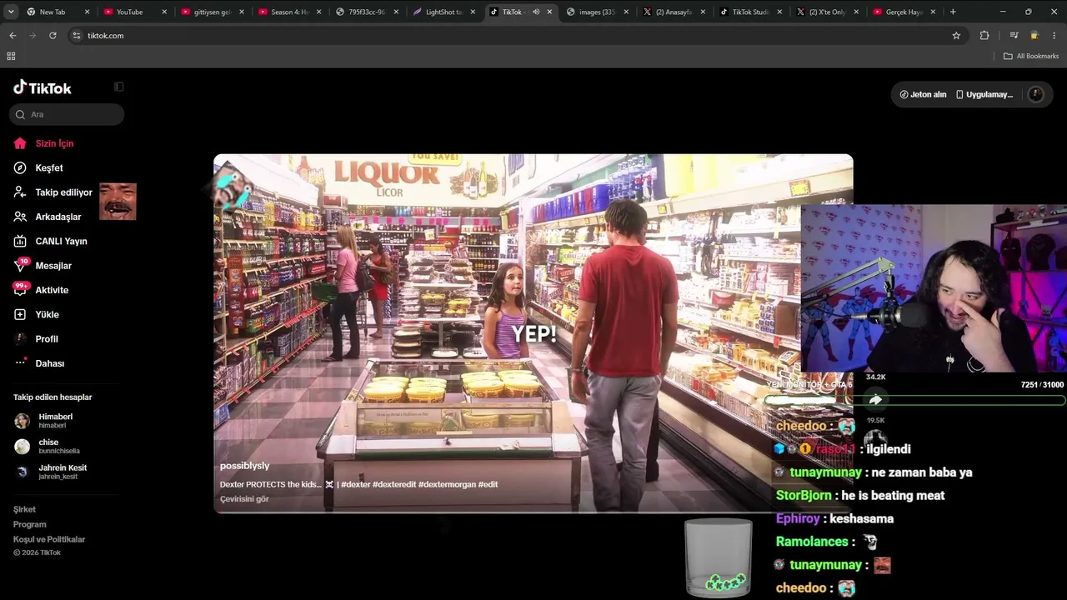This screenshot has width=1067, height=600.
Task: Open possiblysly creator profile from video
Action: 244,466
